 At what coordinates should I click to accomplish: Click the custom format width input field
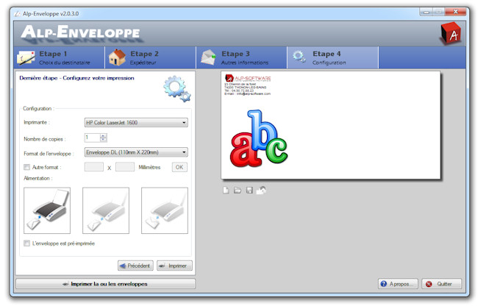94,167
